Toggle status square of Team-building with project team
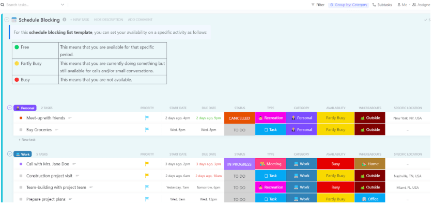This screenshot has height=206, width=433. point(21,187)
